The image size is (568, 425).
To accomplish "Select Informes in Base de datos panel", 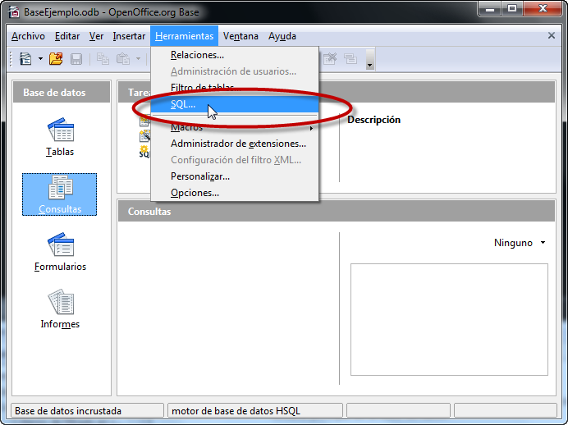I will pyautogui.click(x=60, y=308).
